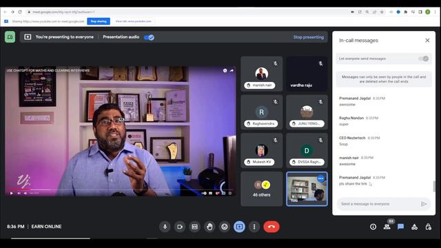Select the vardha raju participant tile

coord(307,74)
